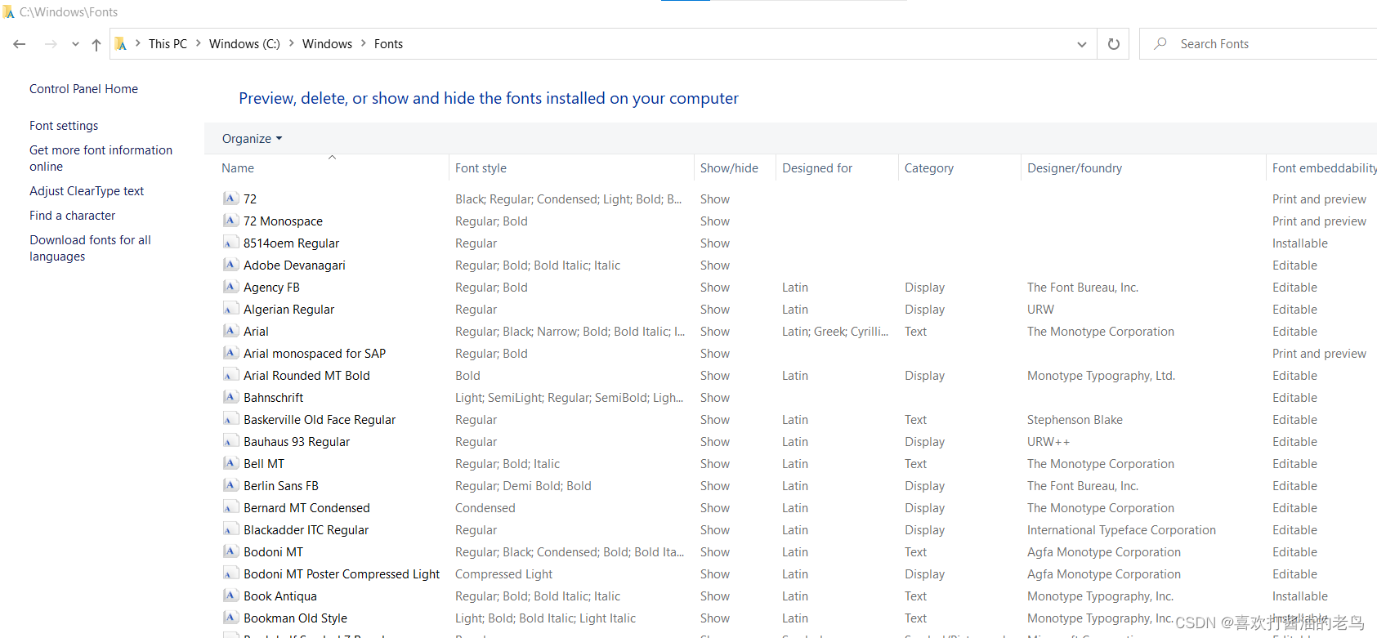Select Bauhaus 93 Regular font icon
This screenshot has width=1377, height=638.
pyautogui.click(x=230, y=441)
